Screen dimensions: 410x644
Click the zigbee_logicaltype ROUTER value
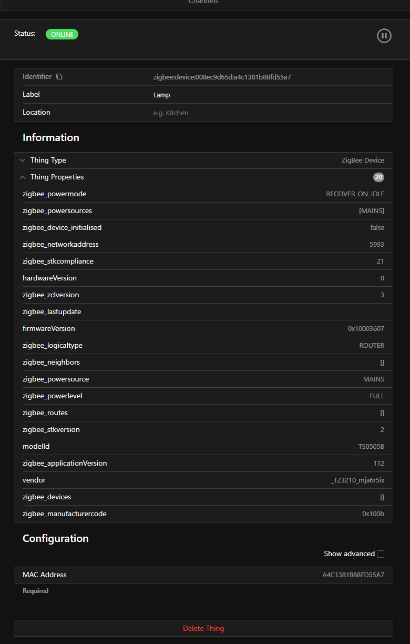(372, 346)
